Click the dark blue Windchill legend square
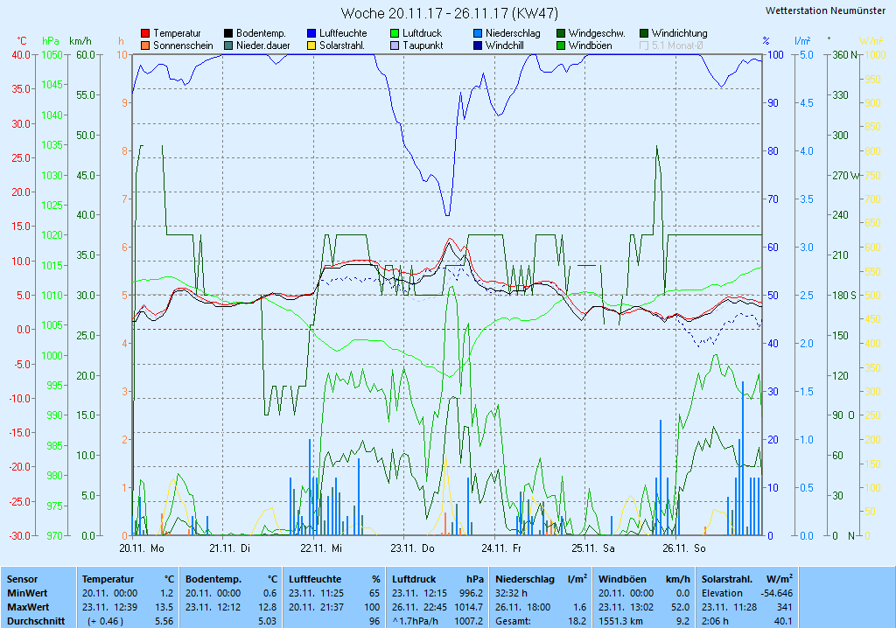 pyautogui.click(x=478, y=45)
